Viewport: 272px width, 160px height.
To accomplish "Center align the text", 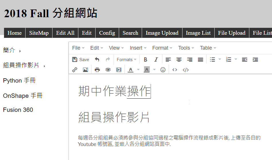I will (179, 60).
